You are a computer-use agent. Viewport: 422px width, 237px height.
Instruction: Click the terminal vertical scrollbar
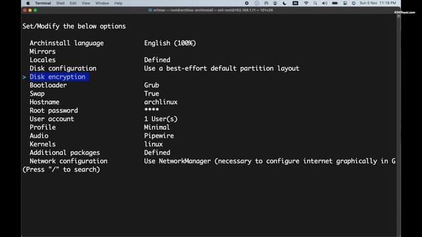pos(398,125)
